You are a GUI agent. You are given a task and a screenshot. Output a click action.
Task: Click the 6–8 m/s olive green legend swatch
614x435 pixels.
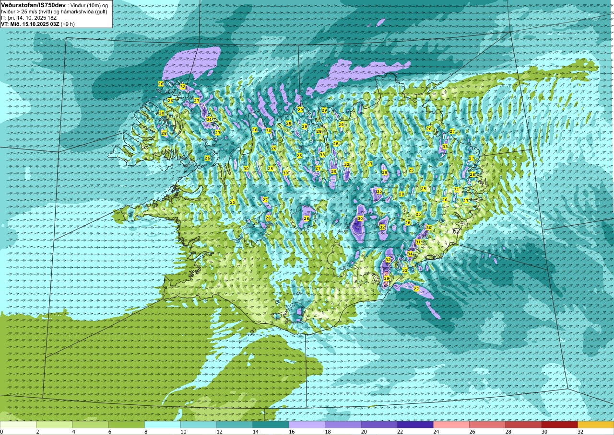[126, 424]
